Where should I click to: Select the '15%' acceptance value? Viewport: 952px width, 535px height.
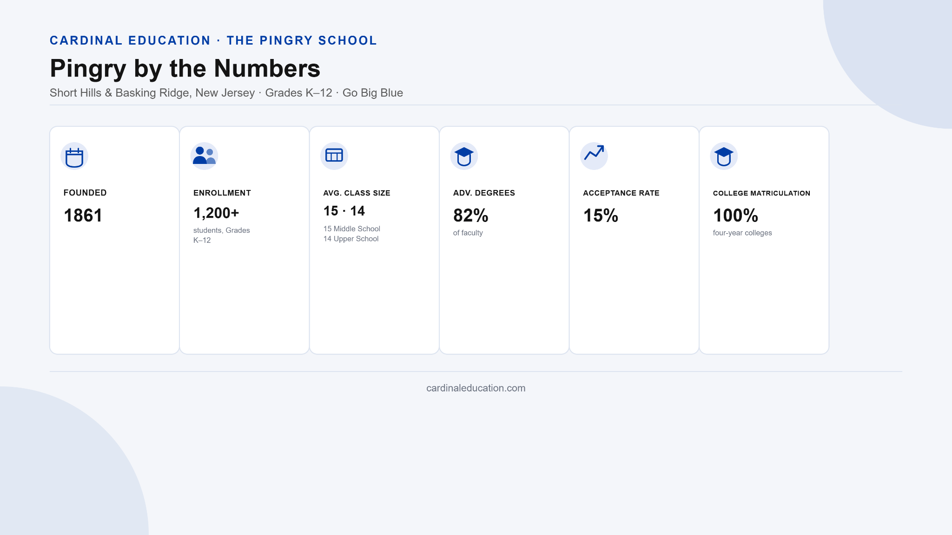click(601, 215)
